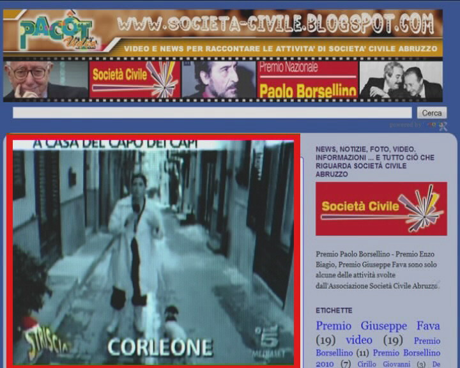The height and width of the screenshot is (368, 460).
Task: Click the 'NEWS, NOTIZIE, FOTO, VIDEO' sidebar heading
Action: coord(375,162)
